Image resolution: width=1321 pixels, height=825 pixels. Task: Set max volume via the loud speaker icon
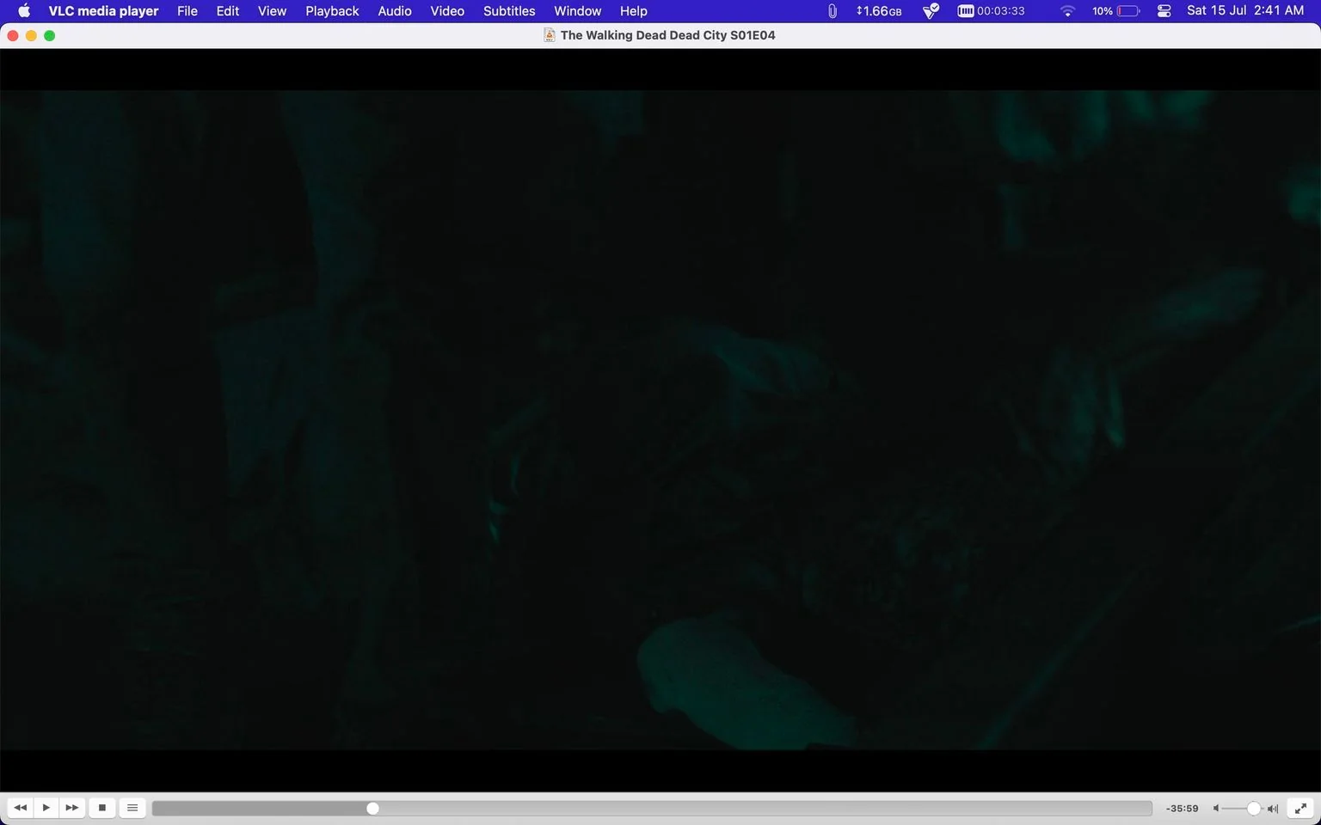(x=1273, y=809)
